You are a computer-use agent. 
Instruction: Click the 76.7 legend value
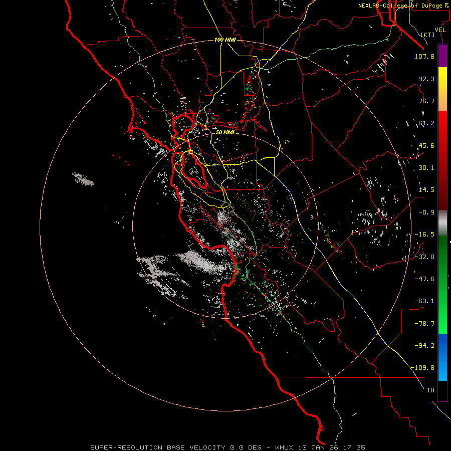coord(426,101)
